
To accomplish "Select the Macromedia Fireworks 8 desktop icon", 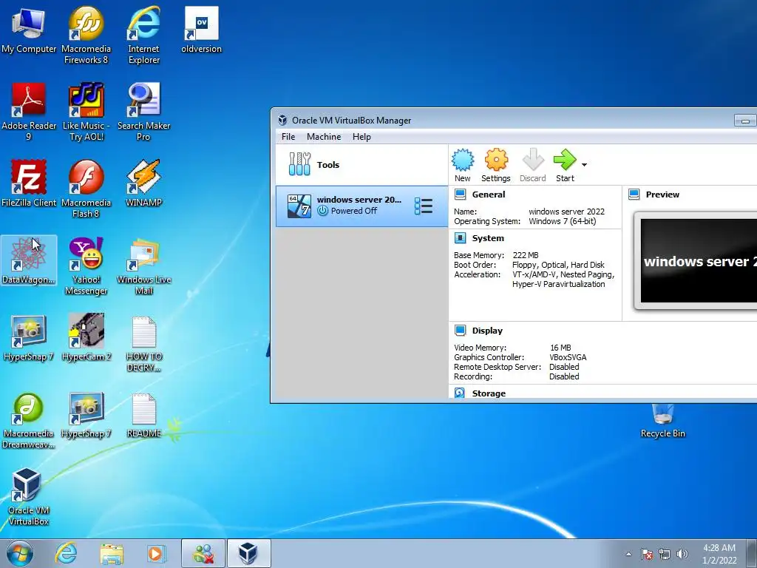I will (86, 35).
